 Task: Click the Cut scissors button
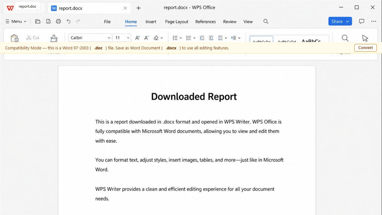[x=33, y=38]
